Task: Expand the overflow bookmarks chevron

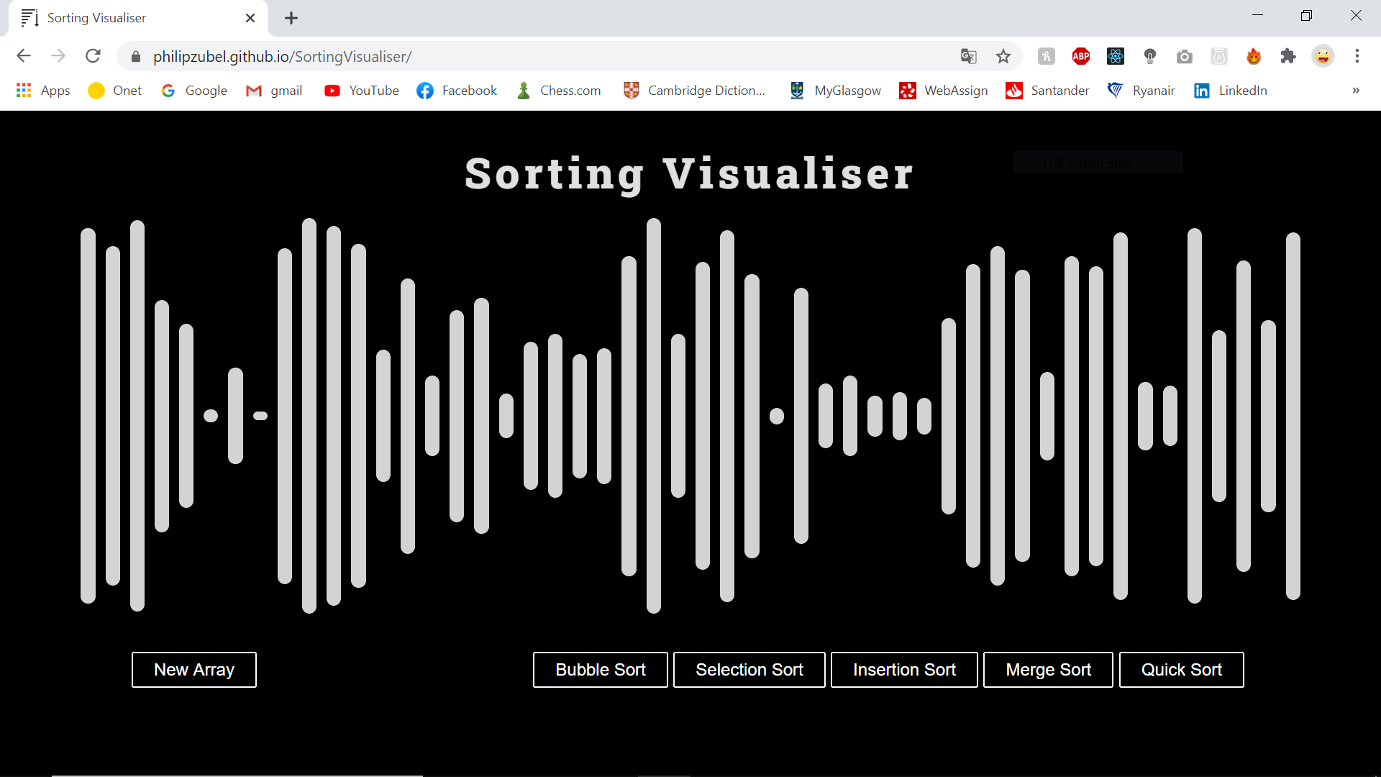Action: coord(1356,91)
